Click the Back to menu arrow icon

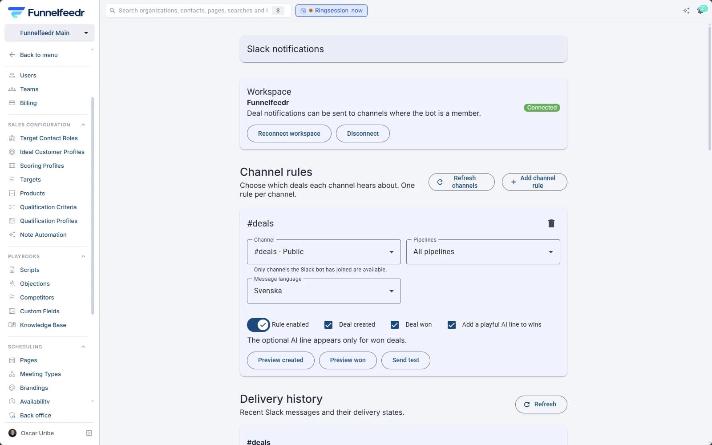tap(12, 55)
